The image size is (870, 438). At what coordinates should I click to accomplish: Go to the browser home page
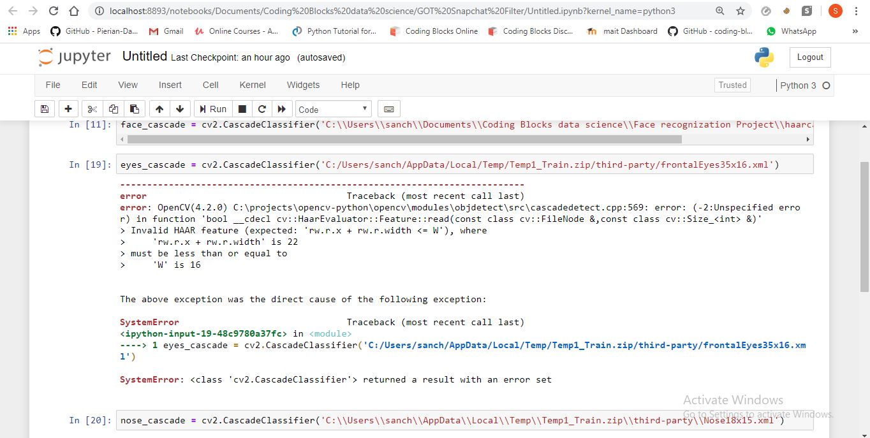74,11
